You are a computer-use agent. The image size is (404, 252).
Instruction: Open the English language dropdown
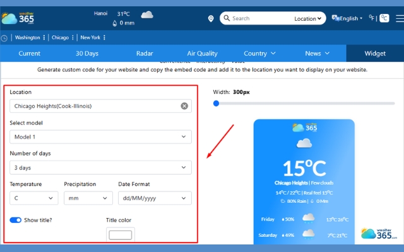(351, 18)
